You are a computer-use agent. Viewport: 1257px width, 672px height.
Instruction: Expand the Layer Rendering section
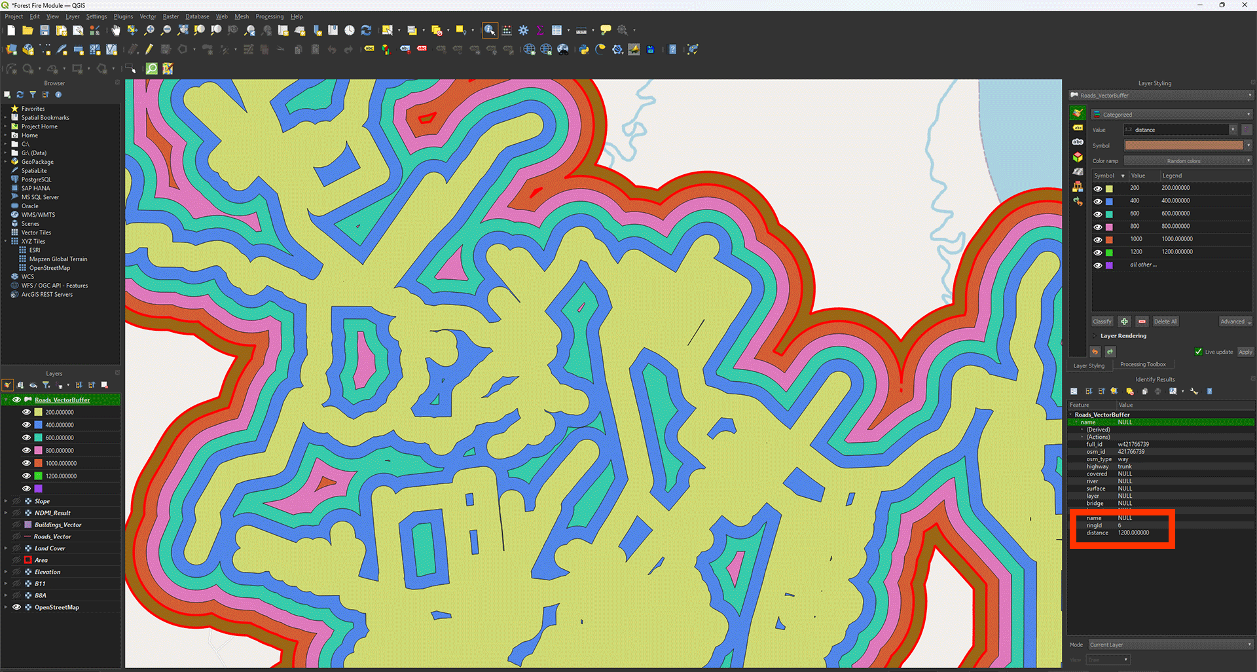[1095, 336]
